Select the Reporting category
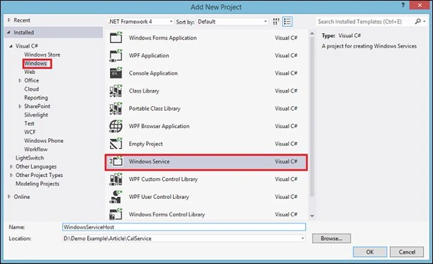The image size is (433, 264). [36, 98]
